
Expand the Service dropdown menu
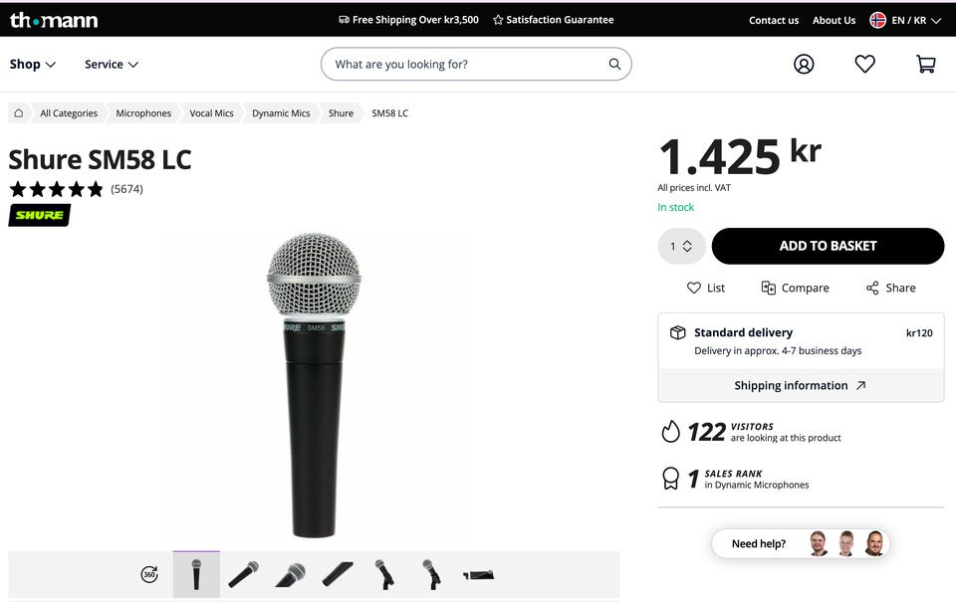click(x=112, y=65)
